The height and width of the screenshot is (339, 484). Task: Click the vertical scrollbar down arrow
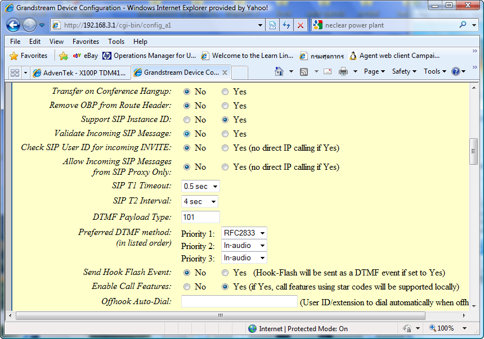point(474,306)
